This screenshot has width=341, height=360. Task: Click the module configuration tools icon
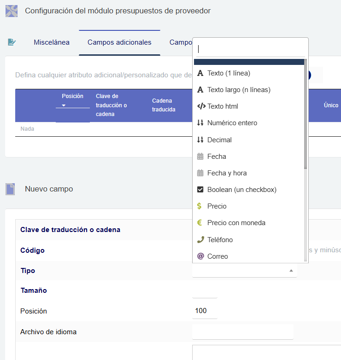coord(12,11)
